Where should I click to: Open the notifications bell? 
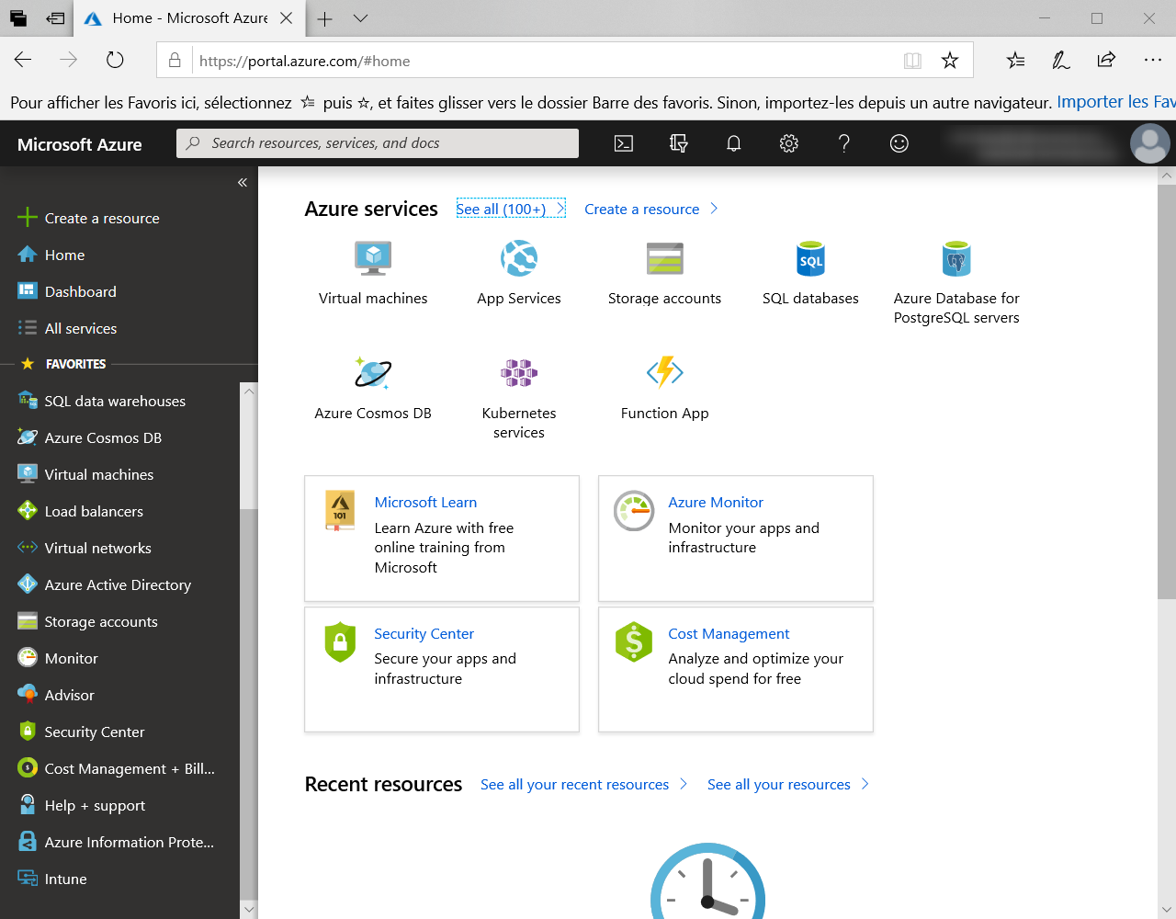tap(734, 143)
